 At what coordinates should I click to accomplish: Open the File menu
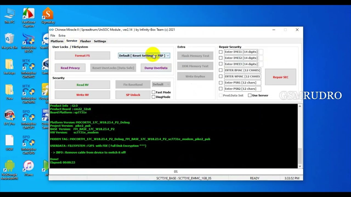pyautogui.click(x=53, y=36)
